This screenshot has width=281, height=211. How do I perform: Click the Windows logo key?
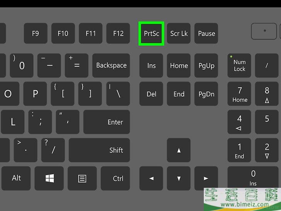click(49, 178)
